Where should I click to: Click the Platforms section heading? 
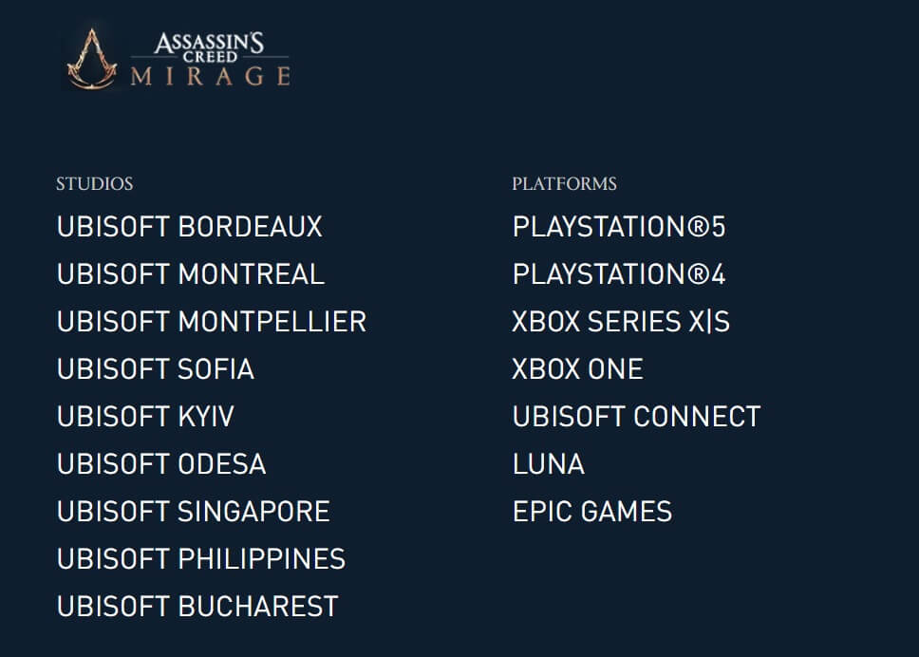click(x=564, y=184)
